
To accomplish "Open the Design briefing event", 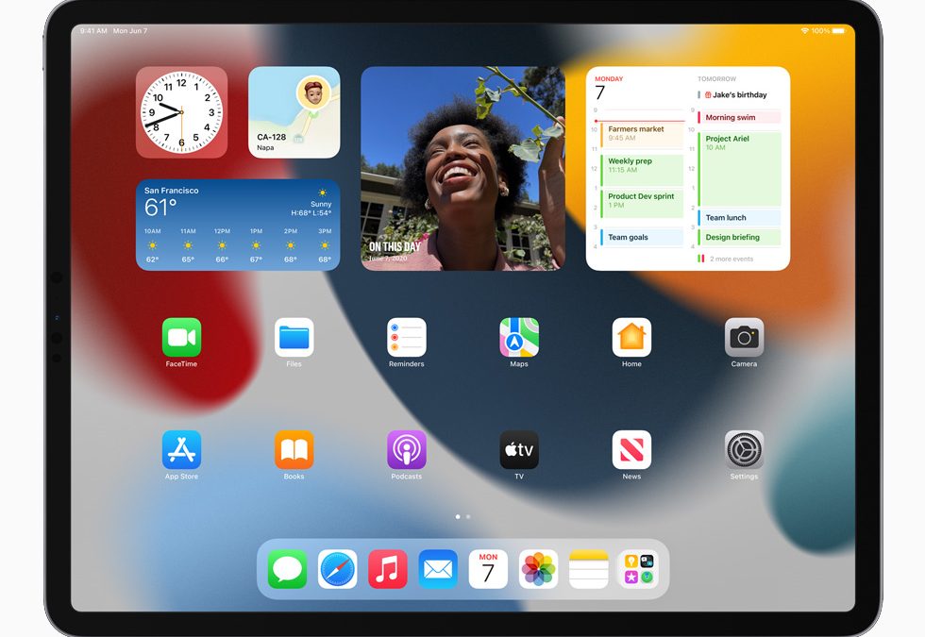I will 739,237.
